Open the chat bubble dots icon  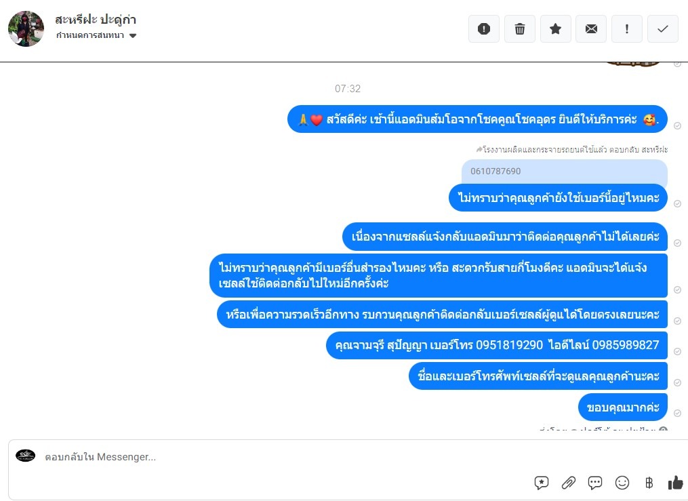click(595, 483)
